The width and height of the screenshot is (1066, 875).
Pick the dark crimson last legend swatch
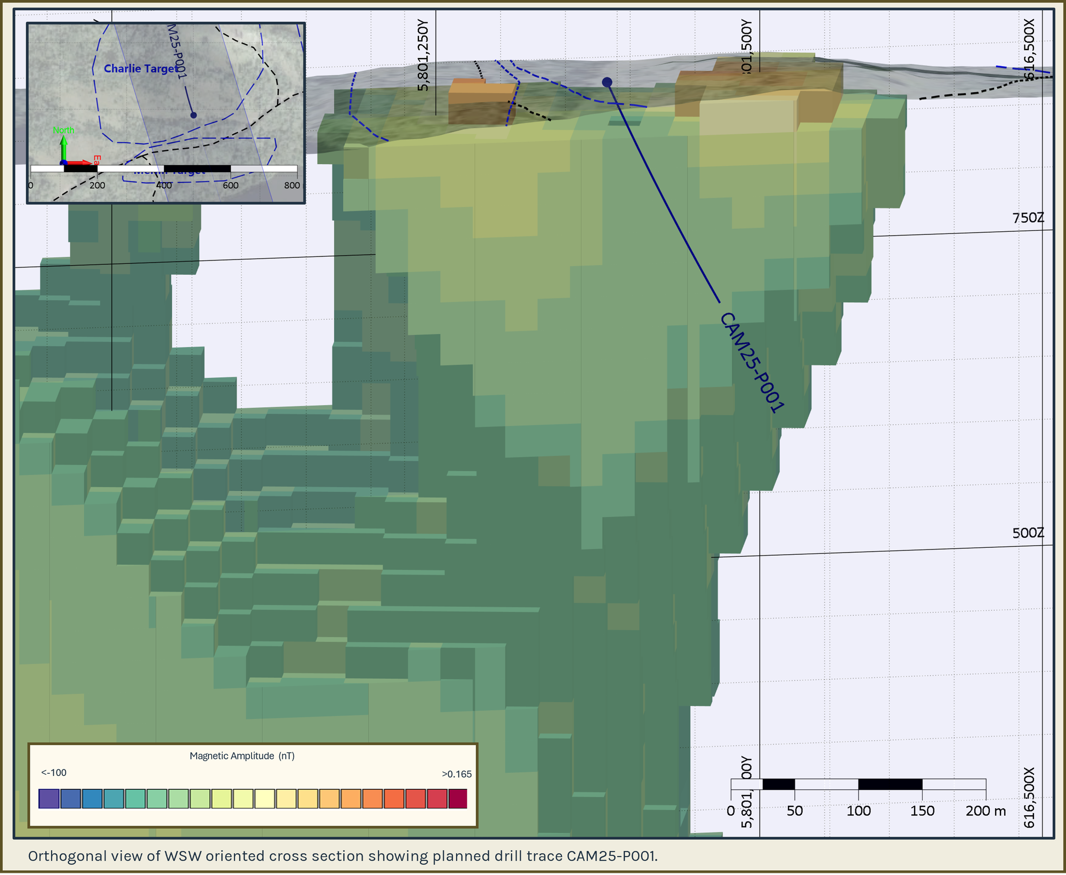pyautogui.click(x=457, y=799)
